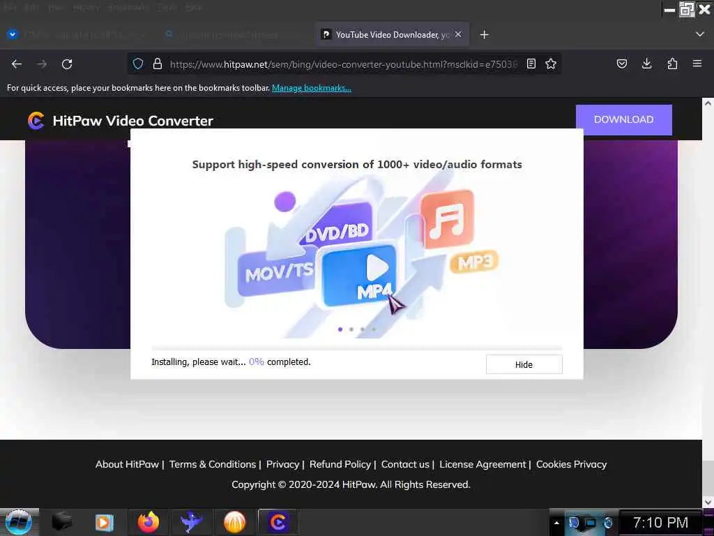714x536 pixels.
Task: Open the Windows Start menu
Action: 18,522
